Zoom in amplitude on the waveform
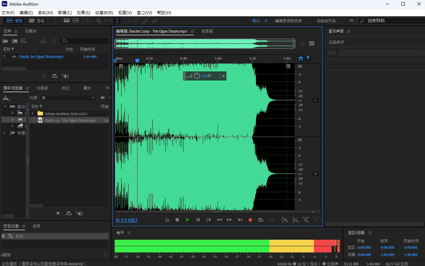 coord(285,220)
